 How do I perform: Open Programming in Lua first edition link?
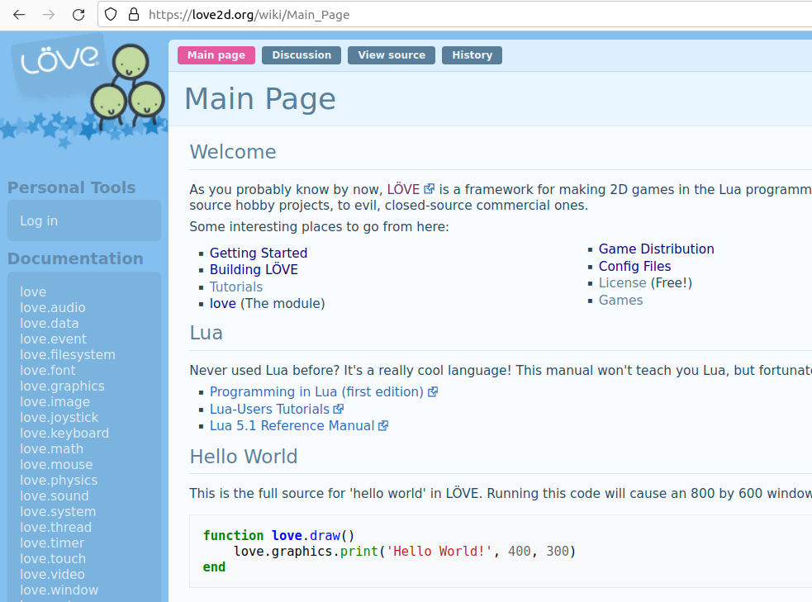click(x=316, y=391)
